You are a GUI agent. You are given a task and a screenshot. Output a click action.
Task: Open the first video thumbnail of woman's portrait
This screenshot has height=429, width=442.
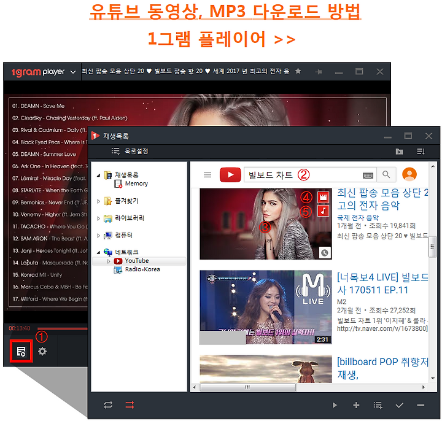pyautogui.click(x=266, y=224)
